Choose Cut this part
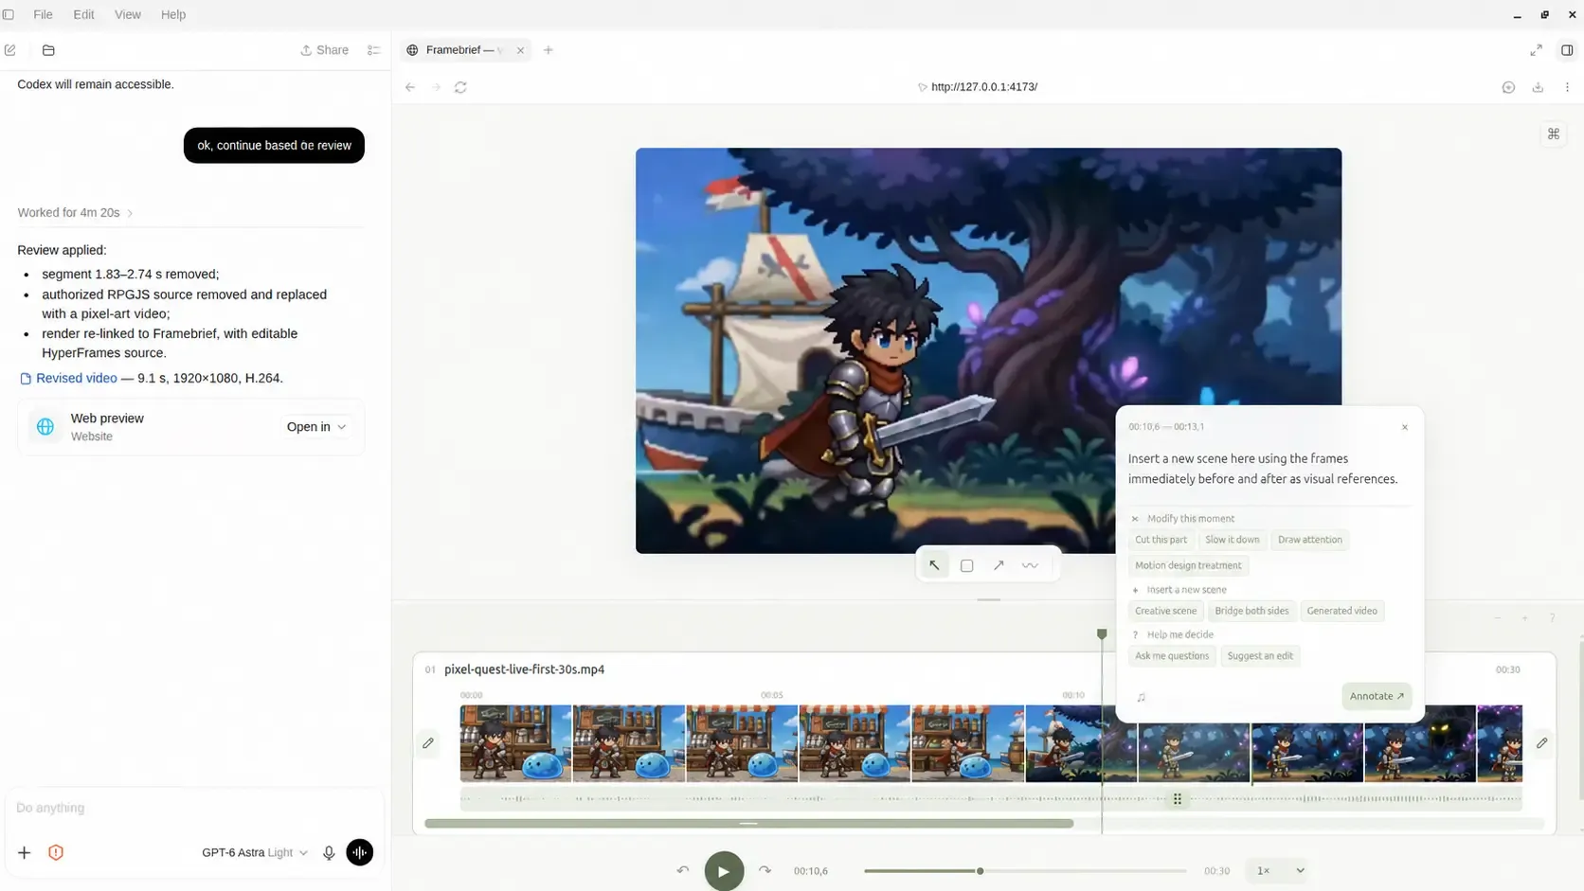 pos(1161,540)
